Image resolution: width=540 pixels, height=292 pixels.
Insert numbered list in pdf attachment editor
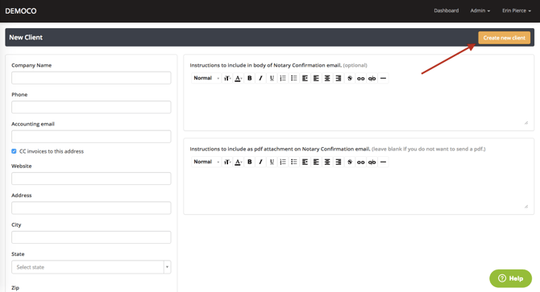[283, 162]
